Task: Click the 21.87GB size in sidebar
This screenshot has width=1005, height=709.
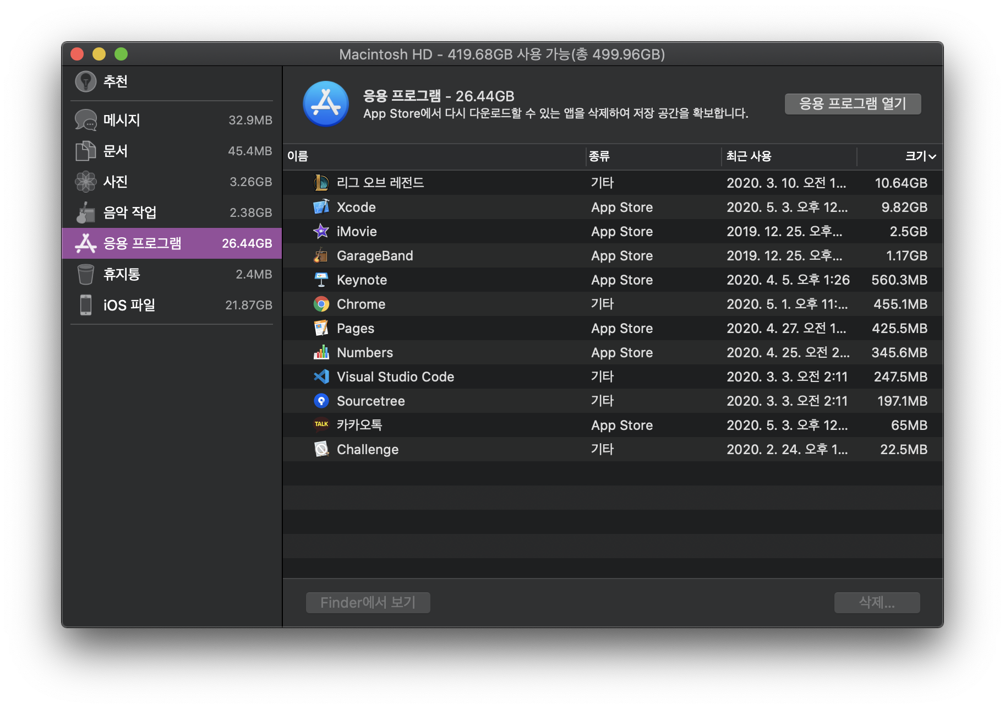Action: (x=249, y=305)
